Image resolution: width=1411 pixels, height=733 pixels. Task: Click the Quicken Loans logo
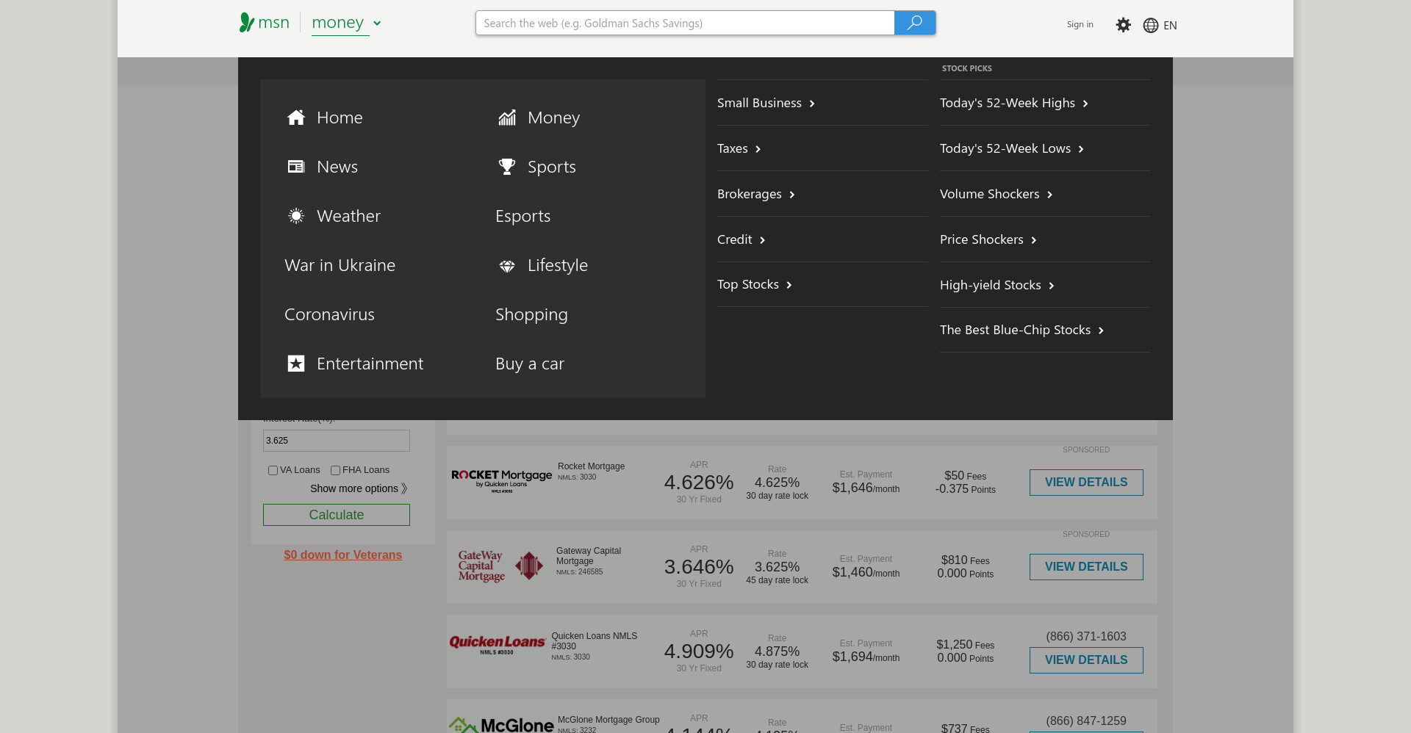pyautogui.click(x=497, y=644)
